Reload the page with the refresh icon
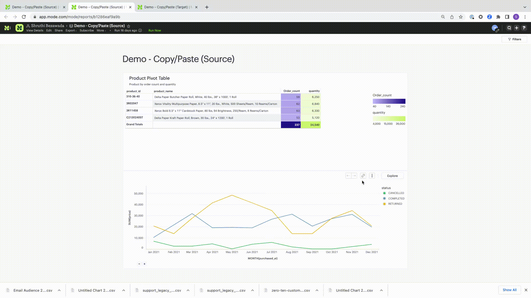Viewport: 531px width, 298px height. tap(24, 17)
